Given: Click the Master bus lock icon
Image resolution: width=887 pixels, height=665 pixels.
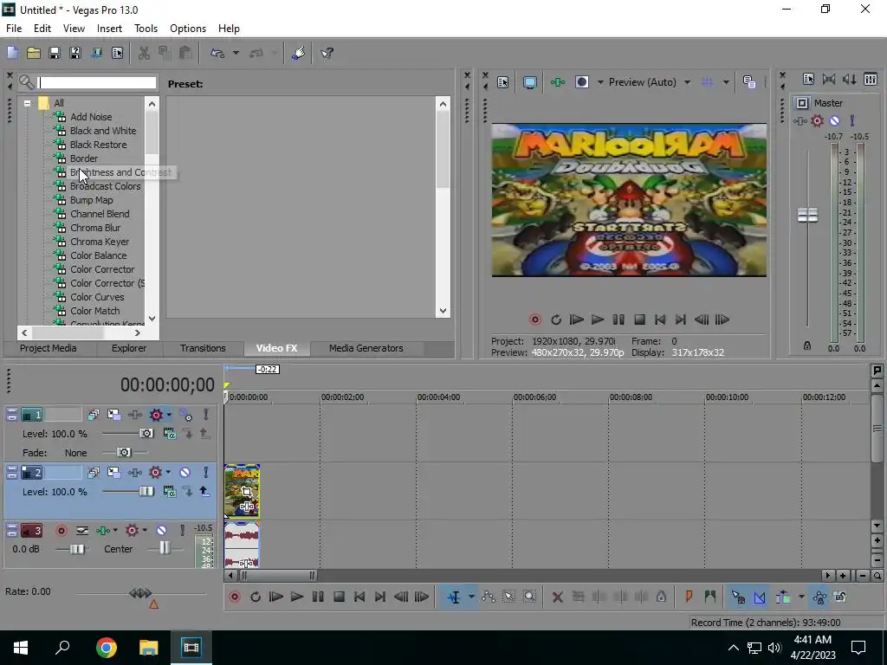Looking at the screenshot, I should [x=807, y=345].
